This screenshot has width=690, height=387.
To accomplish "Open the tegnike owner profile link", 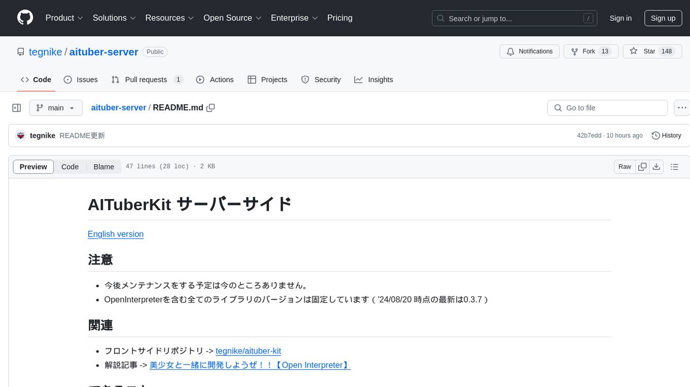I will (46, 52).
